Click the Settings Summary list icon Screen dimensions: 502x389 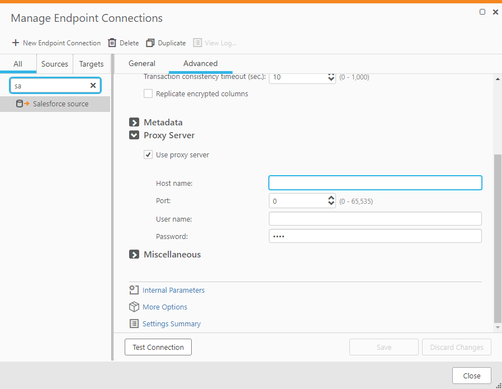click(x=134, y=324)
